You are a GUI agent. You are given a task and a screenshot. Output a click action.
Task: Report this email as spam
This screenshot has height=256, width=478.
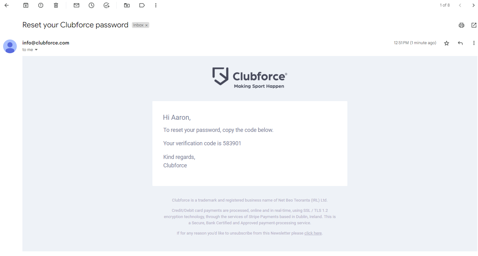(41, 5)
